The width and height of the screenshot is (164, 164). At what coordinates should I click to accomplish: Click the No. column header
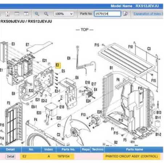tap(31, 149)
